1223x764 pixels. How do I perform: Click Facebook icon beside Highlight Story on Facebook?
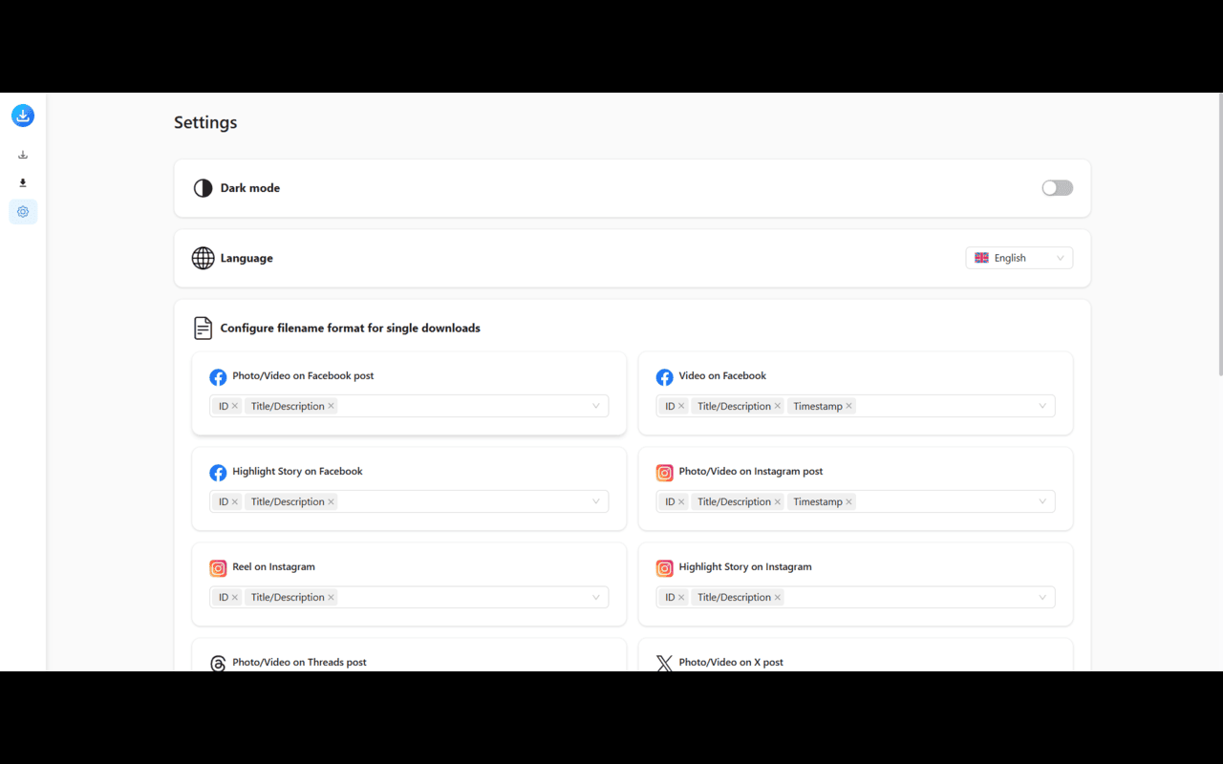[218, 473]
